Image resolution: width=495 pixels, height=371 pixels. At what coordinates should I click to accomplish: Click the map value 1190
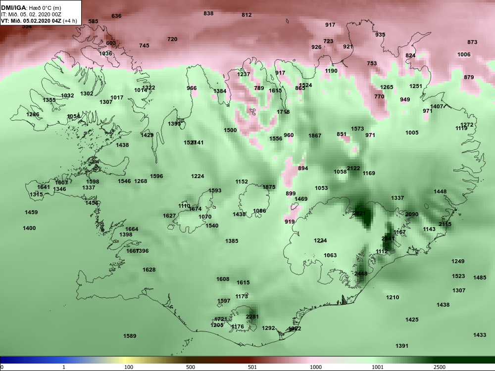pyautogui.click(x=331, y=71)
